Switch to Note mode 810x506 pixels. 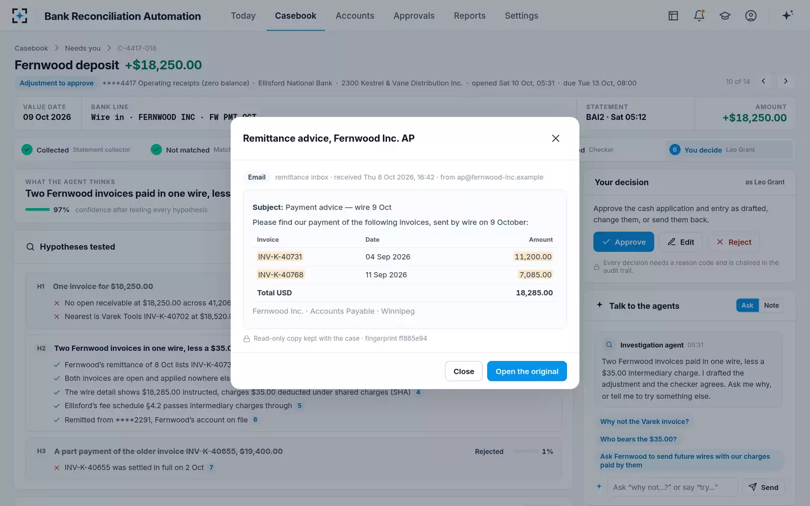pyautogui.click(x=771, y=305)
